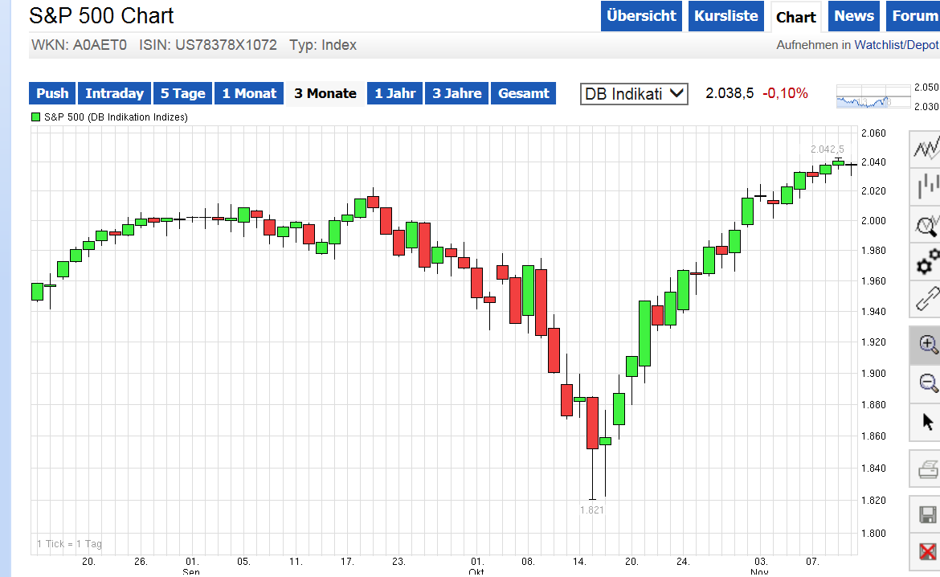Click the red X delete icon
The width and height of the screenshot is (940, 577).
tap(926, 552)
